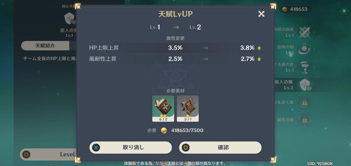The height and width of the screenshot is (166, 351).
Task: Click the 風耐性上昇 attribute row
Action: coord(175,59)
